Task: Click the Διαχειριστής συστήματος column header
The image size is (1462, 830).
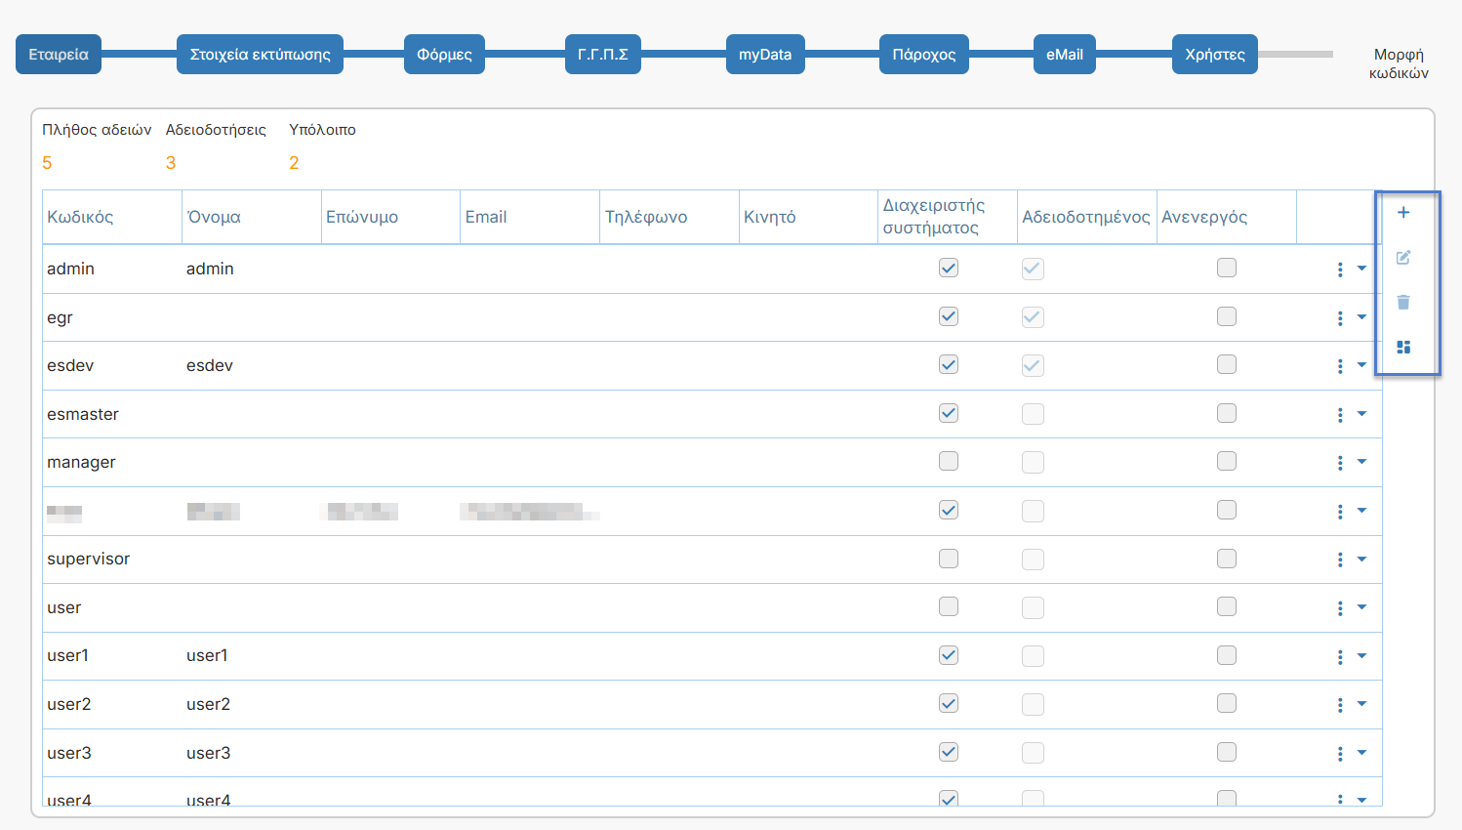Action: point(948,217)
